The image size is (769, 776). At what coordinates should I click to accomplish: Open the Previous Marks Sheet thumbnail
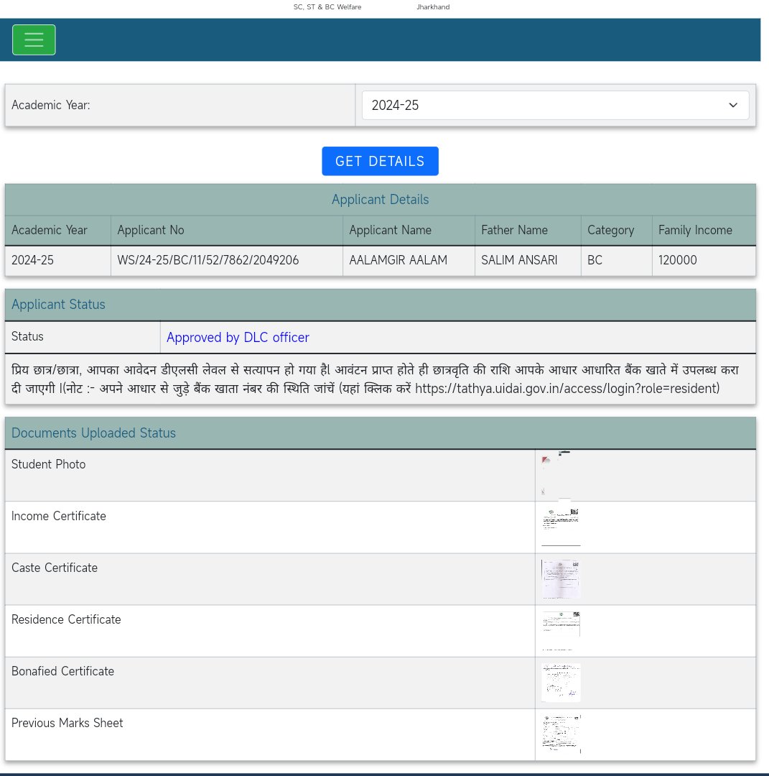click(561, 734)
